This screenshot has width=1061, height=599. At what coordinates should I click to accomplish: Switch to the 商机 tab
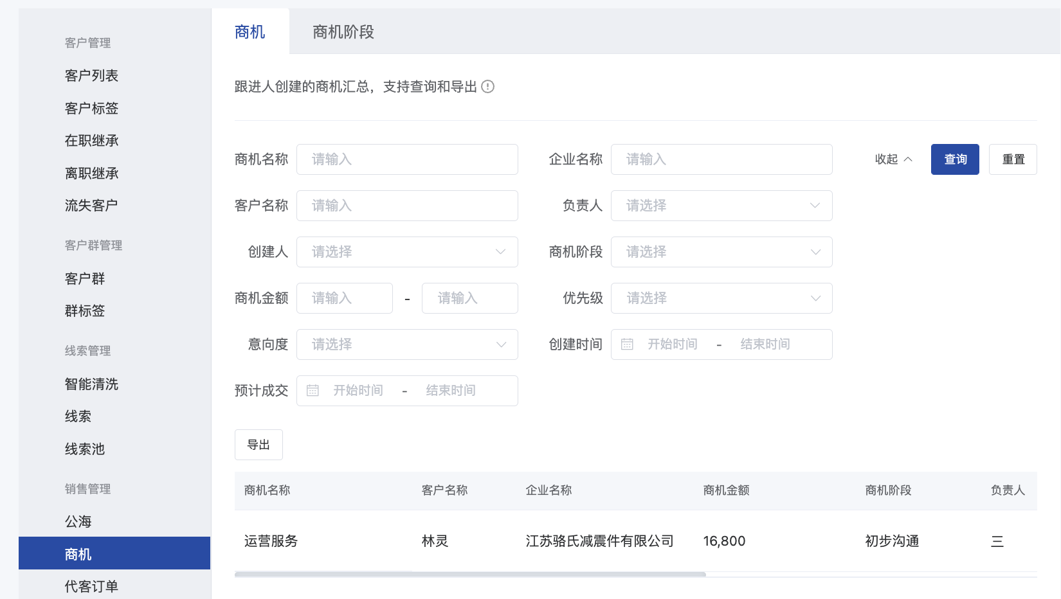click(x=250, y=31)
